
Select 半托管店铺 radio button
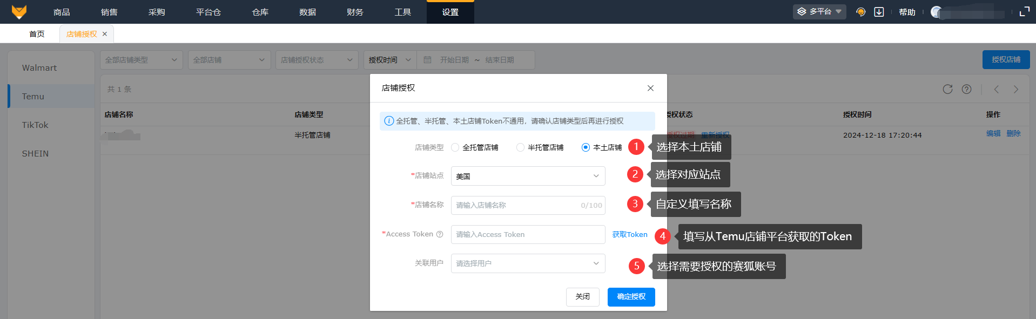click(520, 147)
